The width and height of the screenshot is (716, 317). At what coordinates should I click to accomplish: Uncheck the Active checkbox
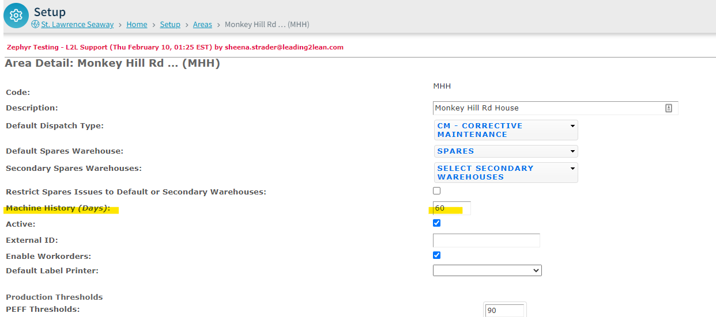coord(436,223)
